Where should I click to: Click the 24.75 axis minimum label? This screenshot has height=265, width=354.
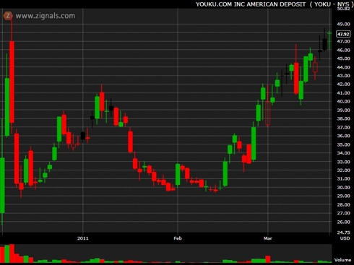click(343, 233)
